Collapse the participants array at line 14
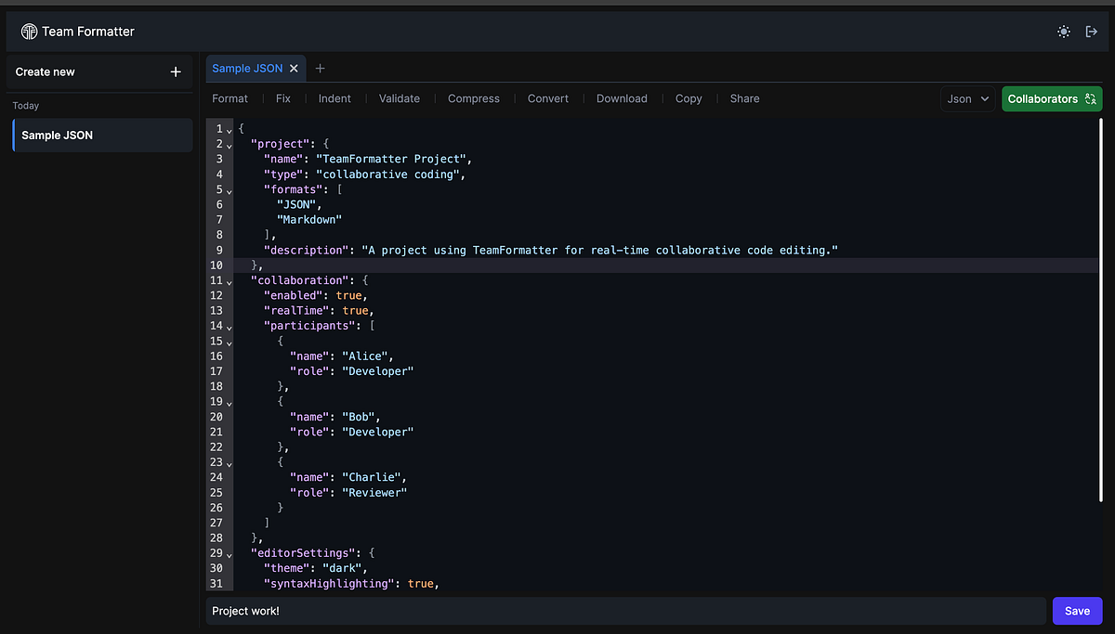Image resolution: width=1115 pixels, height=634 pixels. (x=228, y=327)
